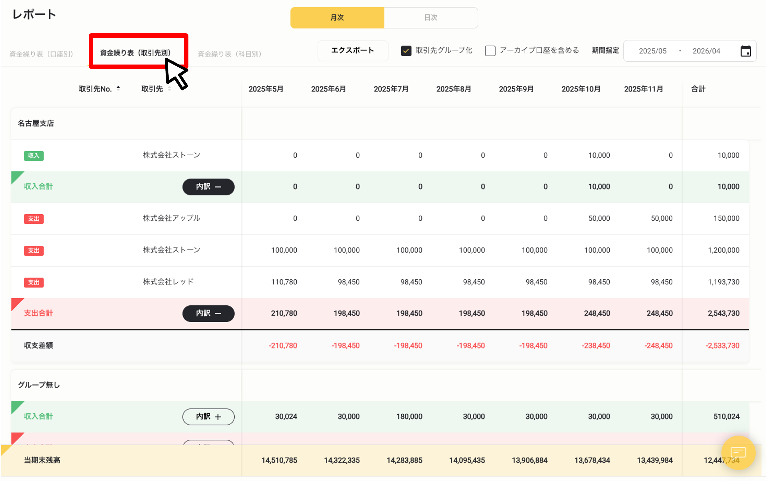Enable the アーカイブ口座を含める checkbox
Viewport: 766px width, 481px height.
click(490, 50)
